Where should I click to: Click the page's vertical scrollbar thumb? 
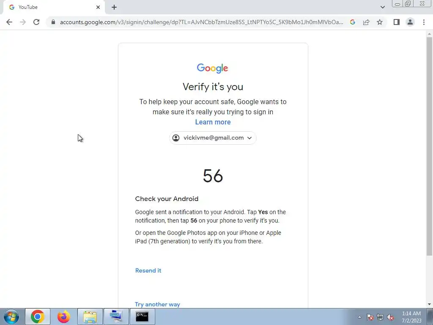[429, 146]
